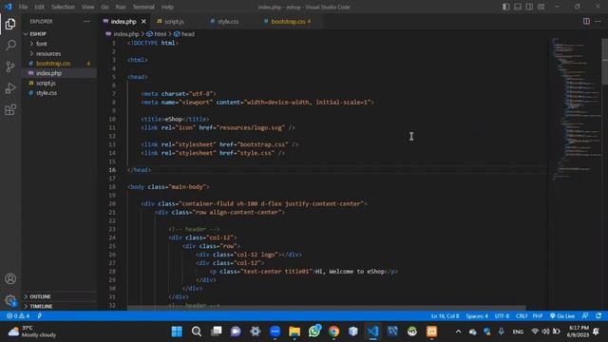608x342 pixels.
Task: Open the Run menu
Action: pyautogui.click(x=121, y=7)
